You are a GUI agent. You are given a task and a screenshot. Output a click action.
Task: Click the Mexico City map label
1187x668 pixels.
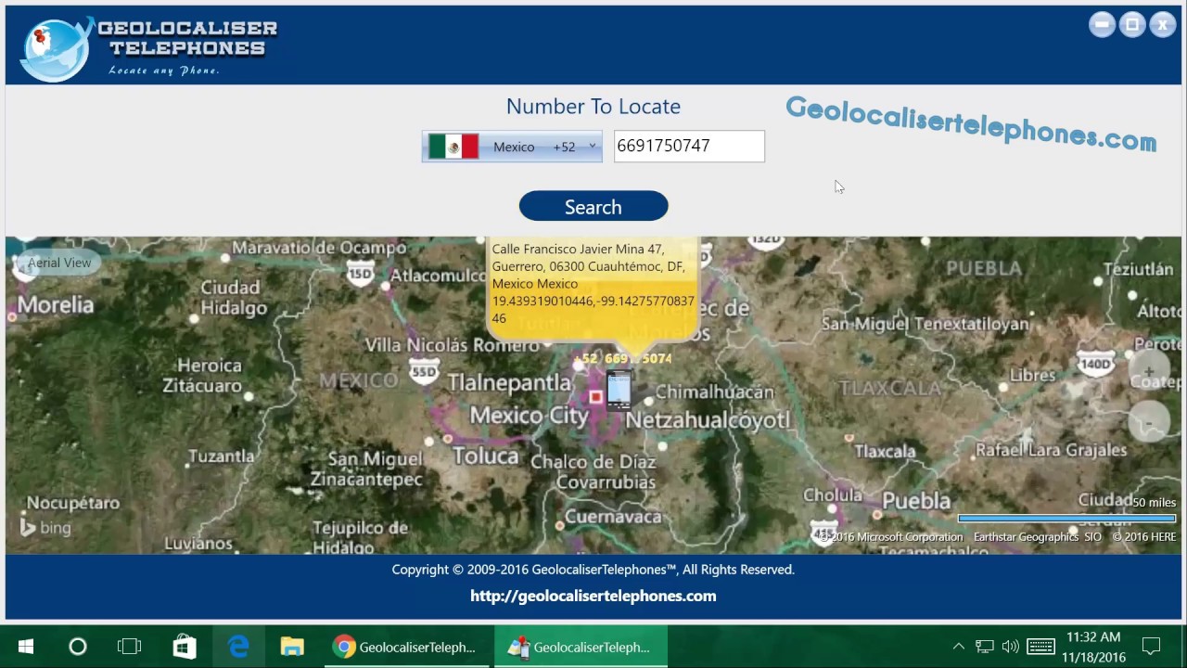point(529,416)
